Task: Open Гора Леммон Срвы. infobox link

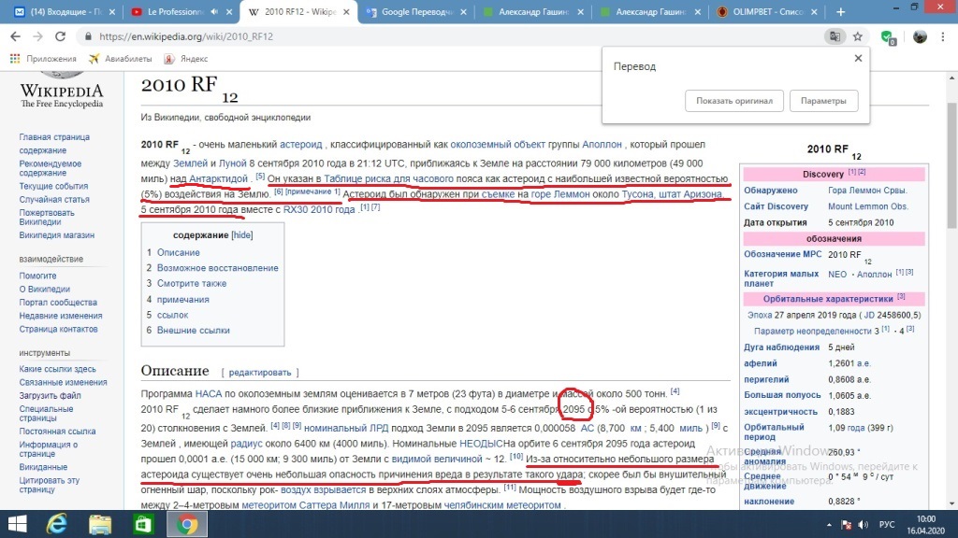Action: [x=867, y=191]
